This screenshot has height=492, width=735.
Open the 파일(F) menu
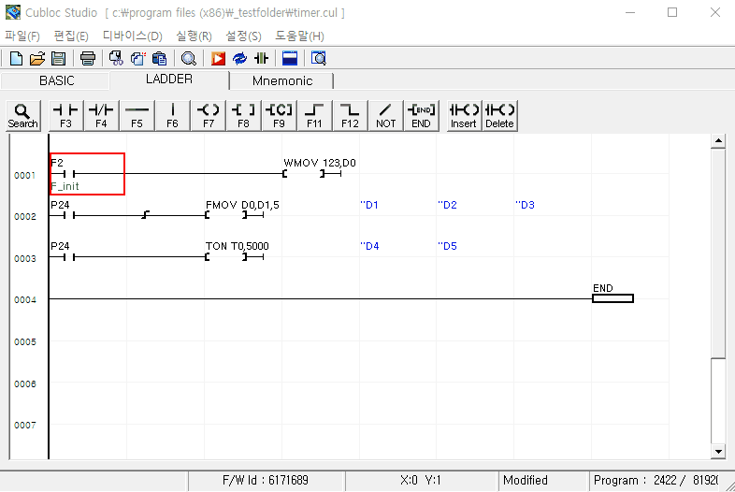coord(22,36)
